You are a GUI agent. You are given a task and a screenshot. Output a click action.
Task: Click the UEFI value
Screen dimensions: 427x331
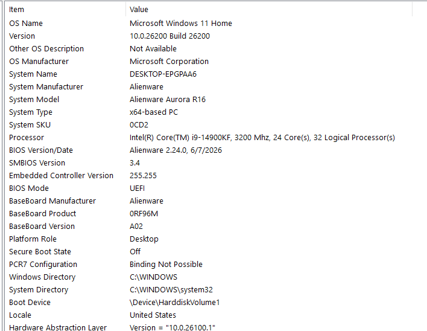click(x=137, y=188)
